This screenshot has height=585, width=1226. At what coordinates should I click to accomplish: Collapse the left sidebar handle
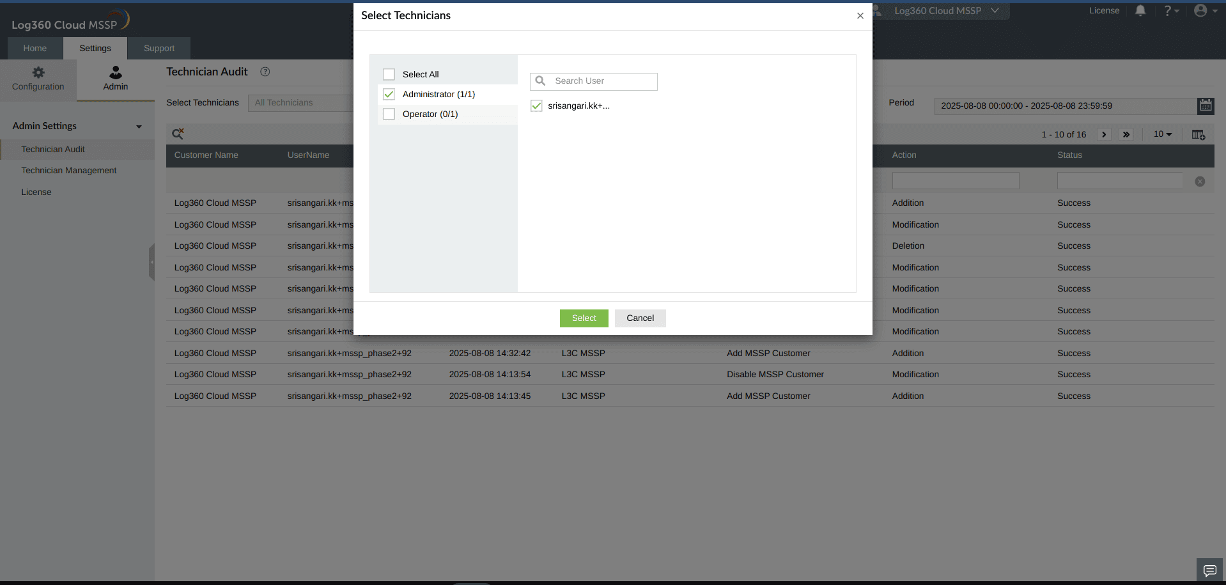(x=151, y=262)
